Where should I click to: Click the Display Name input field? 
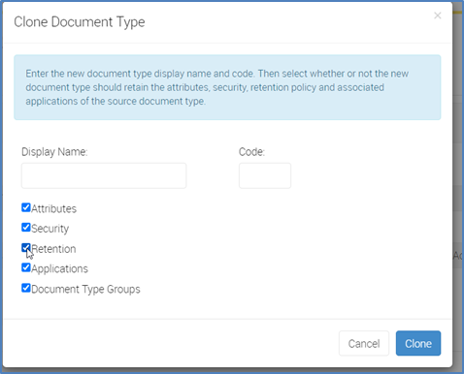[x=104, y=175]
